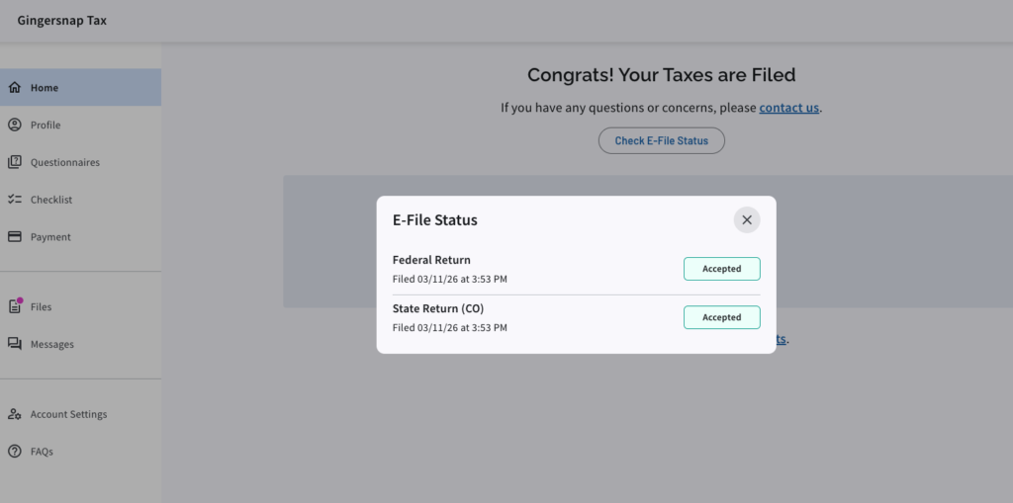Click the Account Settings icon
The image size is (1013, 503).
[x=15, y=414]
